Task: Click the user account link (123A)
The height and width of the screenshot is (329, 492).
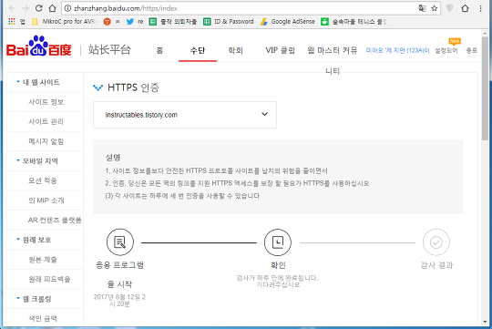Action: [397, 50]
